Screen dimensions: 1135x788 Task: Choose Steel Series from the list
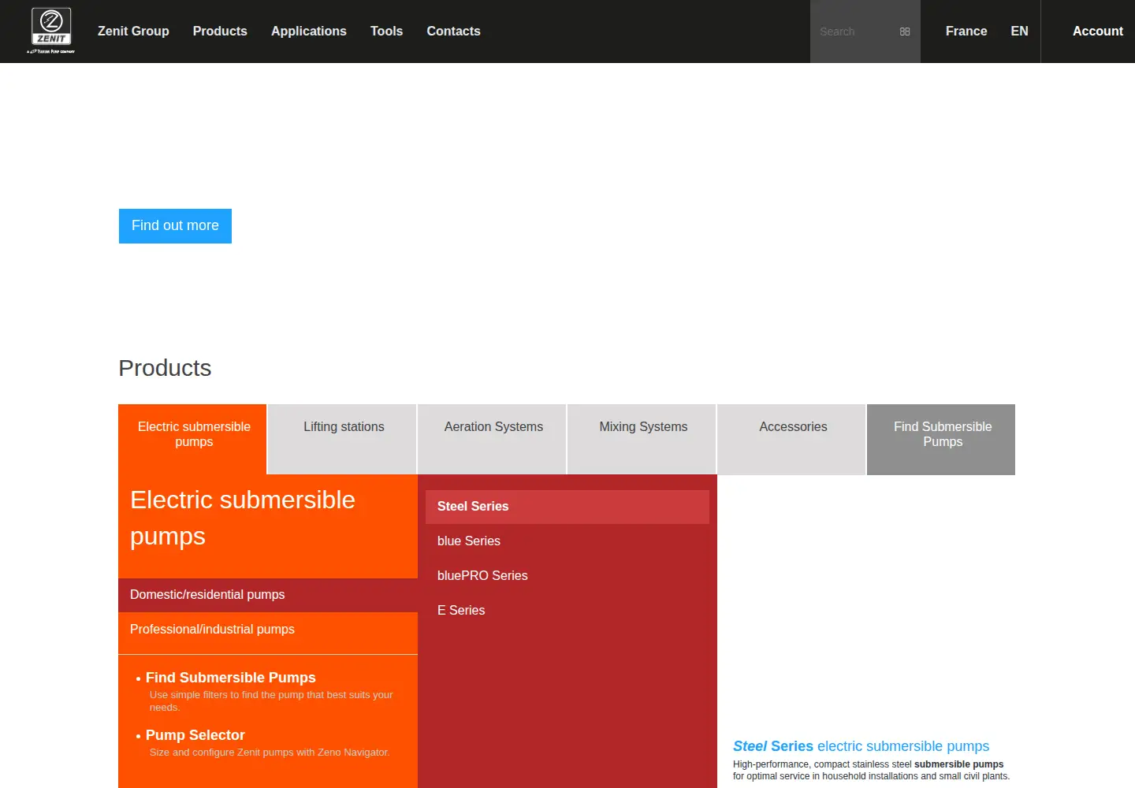[567, 507]
